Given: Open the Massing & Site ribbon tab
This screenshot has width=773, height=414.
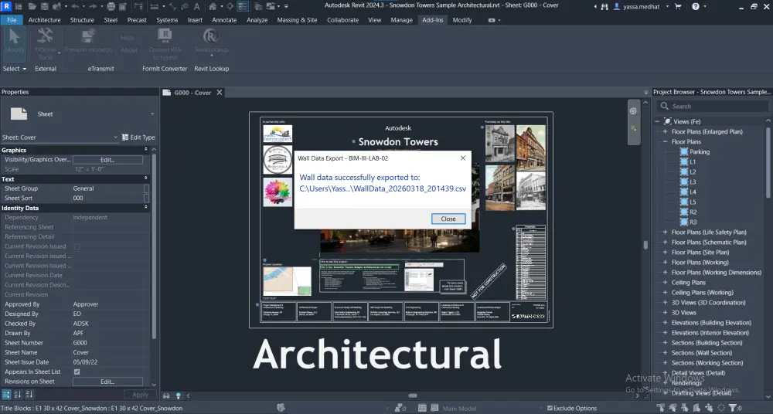Looking at the screenshot, I should pos(297,20).
